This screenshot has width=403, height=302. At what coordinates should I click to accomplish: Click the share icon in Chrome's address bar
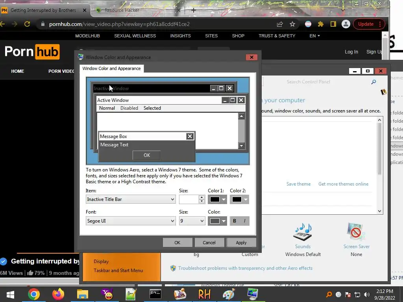(280, 24)
